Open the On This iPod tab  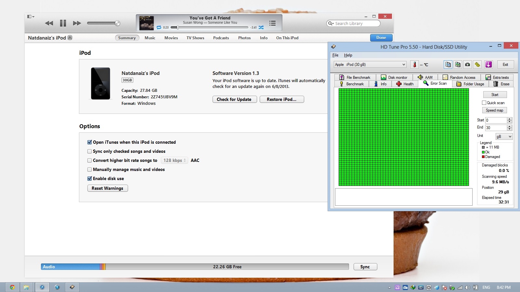point(287,38)
